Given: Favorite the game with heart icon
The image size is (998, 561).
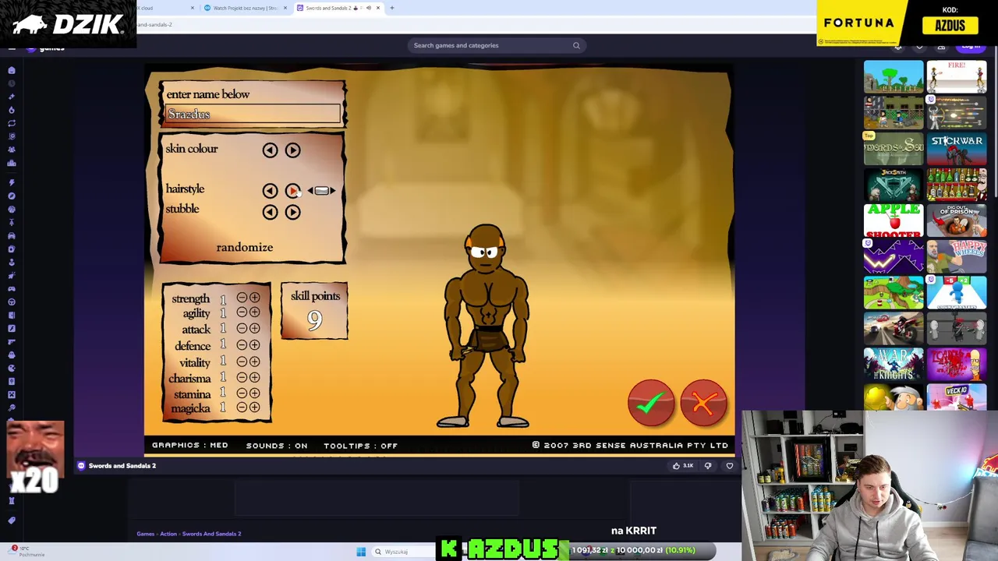Looking at the screenshot, I should [x=730, y=466].
